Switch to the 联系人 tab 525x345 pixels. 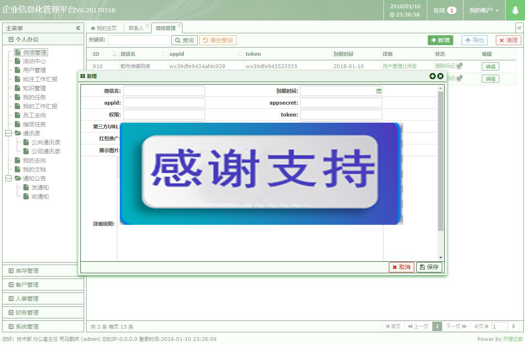pyautogui.click(x=136, y=28)
